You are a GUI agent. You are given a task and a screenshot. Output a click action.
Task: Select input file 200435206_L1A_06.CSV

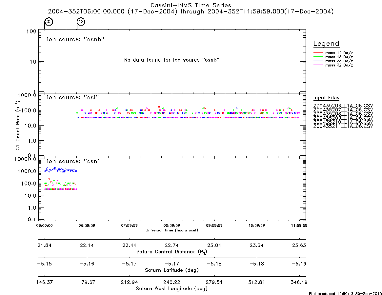pos(343,106)
